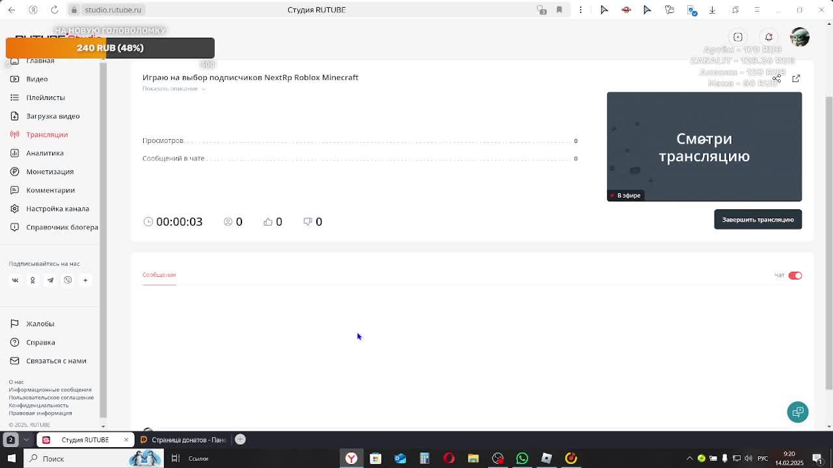Screen dimensions: 833x468
Task: Open Конфиденциальность footer link
Action: click(38, 406)
